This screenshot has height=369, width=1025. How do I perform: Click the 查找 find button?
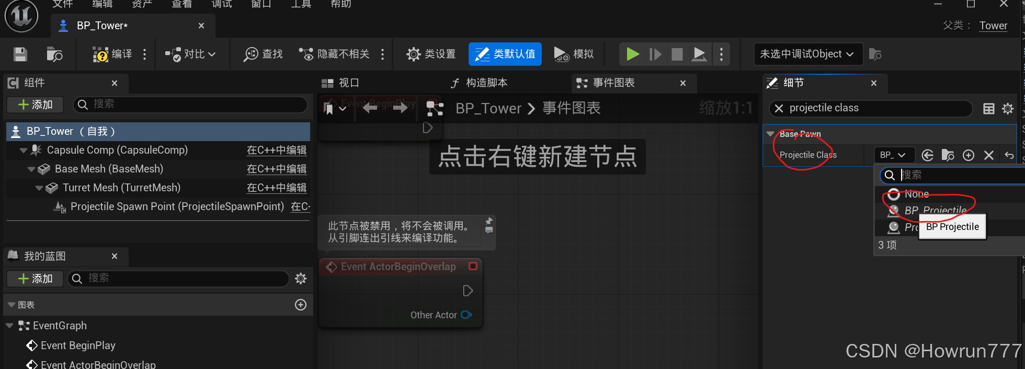coord(263,54)
